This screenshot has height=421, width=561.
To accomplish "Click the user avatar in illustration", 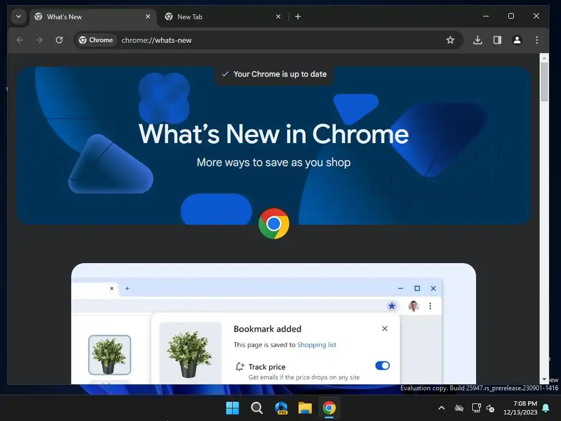I will coord(414,306).
